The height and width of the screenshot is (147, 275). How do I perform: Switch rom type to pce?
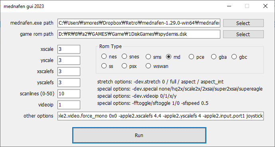191,57
